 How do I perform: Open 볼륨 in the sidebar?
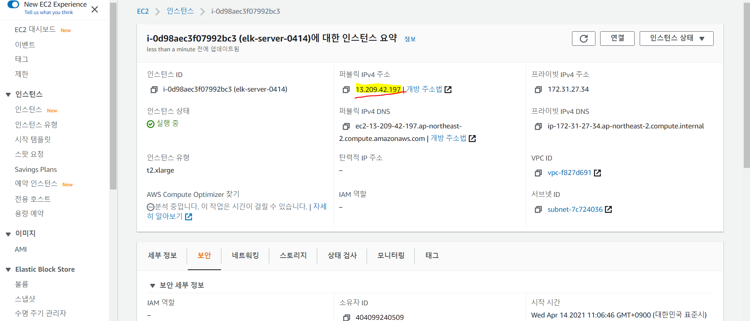(22, 284)
